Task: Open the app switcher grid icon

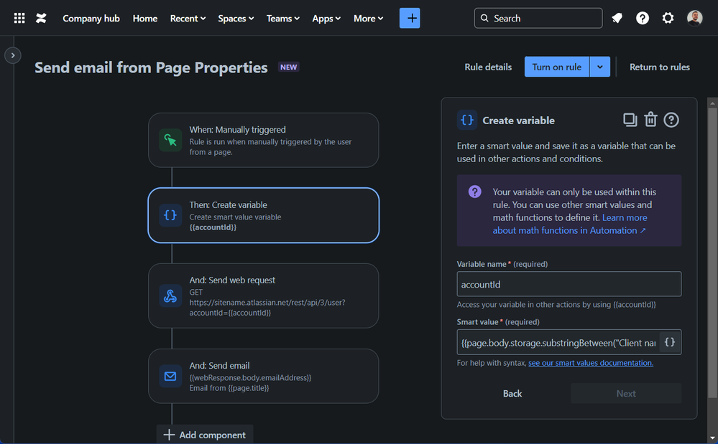Action: [x=19, y=18]
